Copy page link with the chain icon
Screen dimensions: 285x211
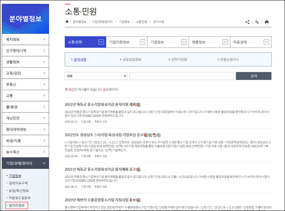[257, 22]
